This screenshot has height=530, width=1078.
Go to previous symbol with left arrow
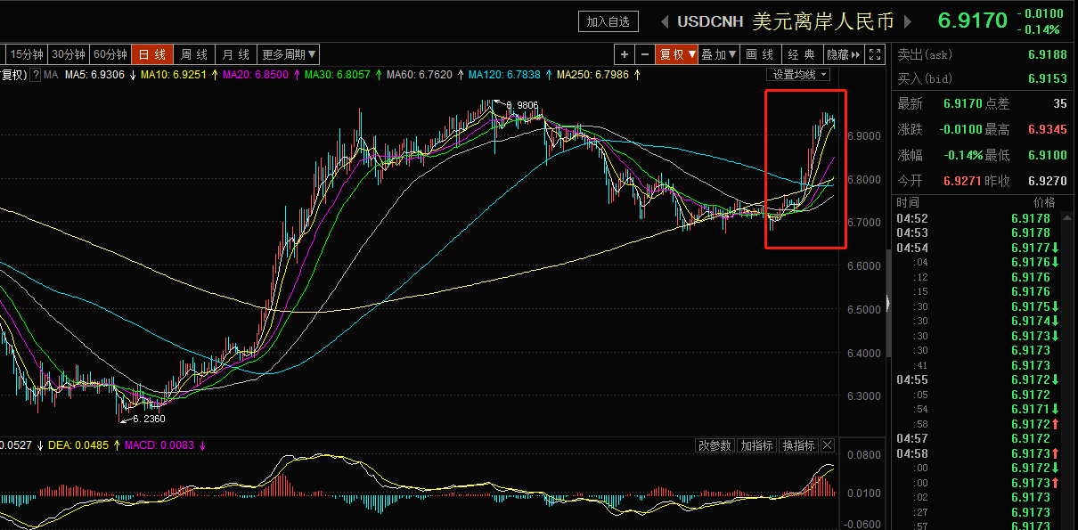(664, 20)
